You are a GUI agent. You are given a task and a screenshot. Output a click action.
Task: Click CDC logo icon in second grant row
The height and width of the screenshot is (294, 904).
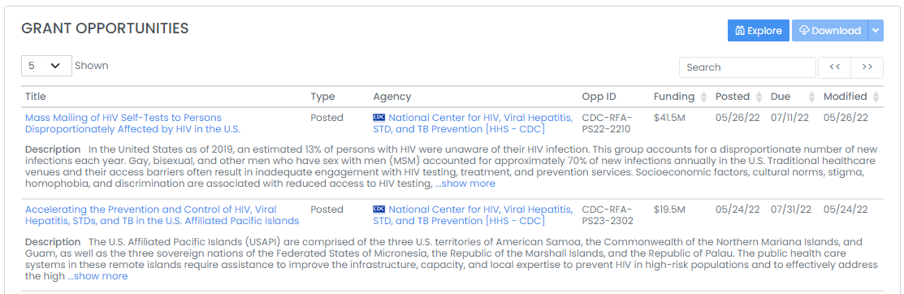click(x=379, y=210)
